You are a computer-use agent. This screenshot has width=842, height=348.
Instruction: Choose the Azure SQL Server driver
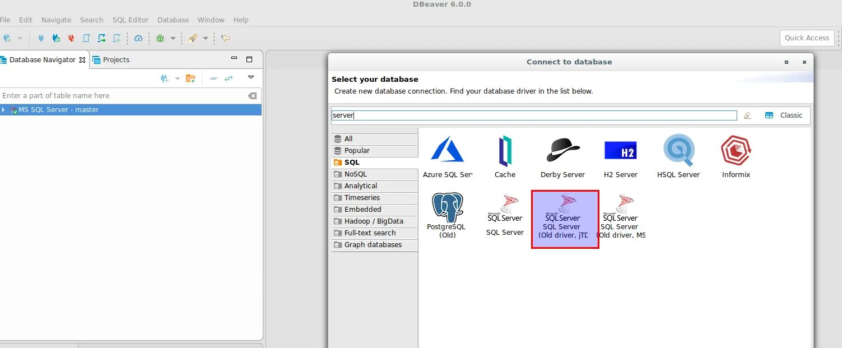pos(448,157)
